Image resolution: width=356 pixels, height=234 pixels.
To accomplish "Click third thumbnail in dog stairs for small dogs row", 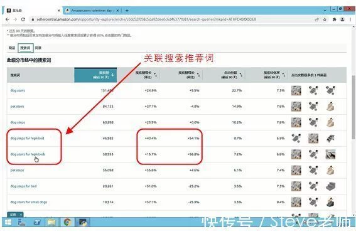I will [x=330, y=202].
